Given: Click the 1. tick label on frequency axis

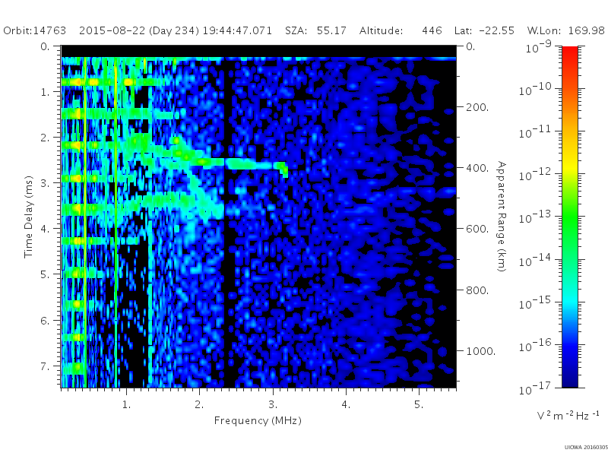Looking at the screenshot, I should pyautogui.click(x=126, y=404).
